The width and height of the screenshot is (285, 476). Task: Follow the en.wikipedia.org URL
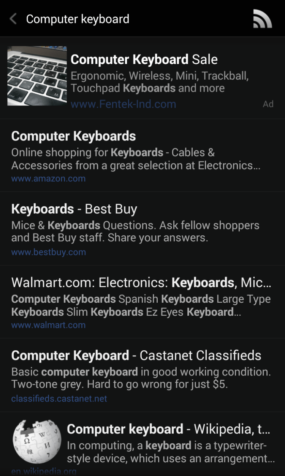pos(44,471)
